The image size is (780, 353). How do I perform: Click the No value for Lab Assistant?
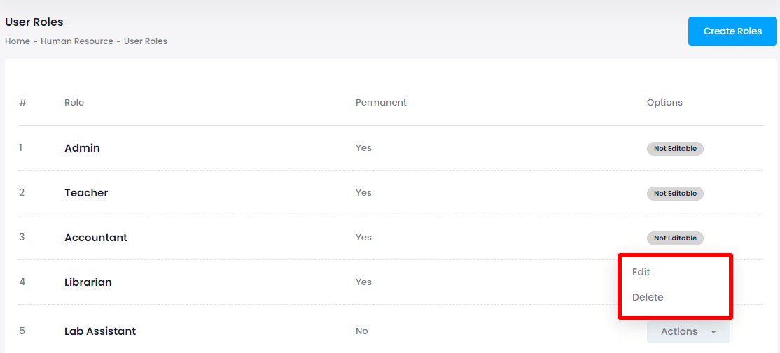tap(362, 331)
